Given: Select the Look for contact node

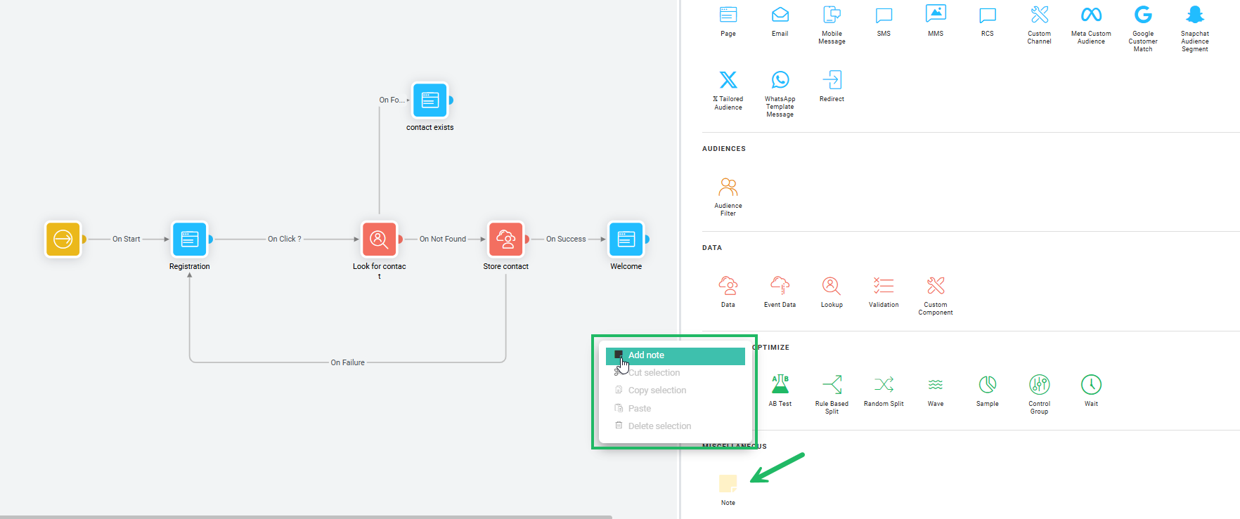Looking at the screenshot, I should (380, 239).
